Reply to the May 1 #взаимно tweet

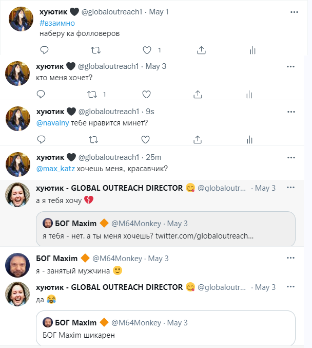click(45, 50)
